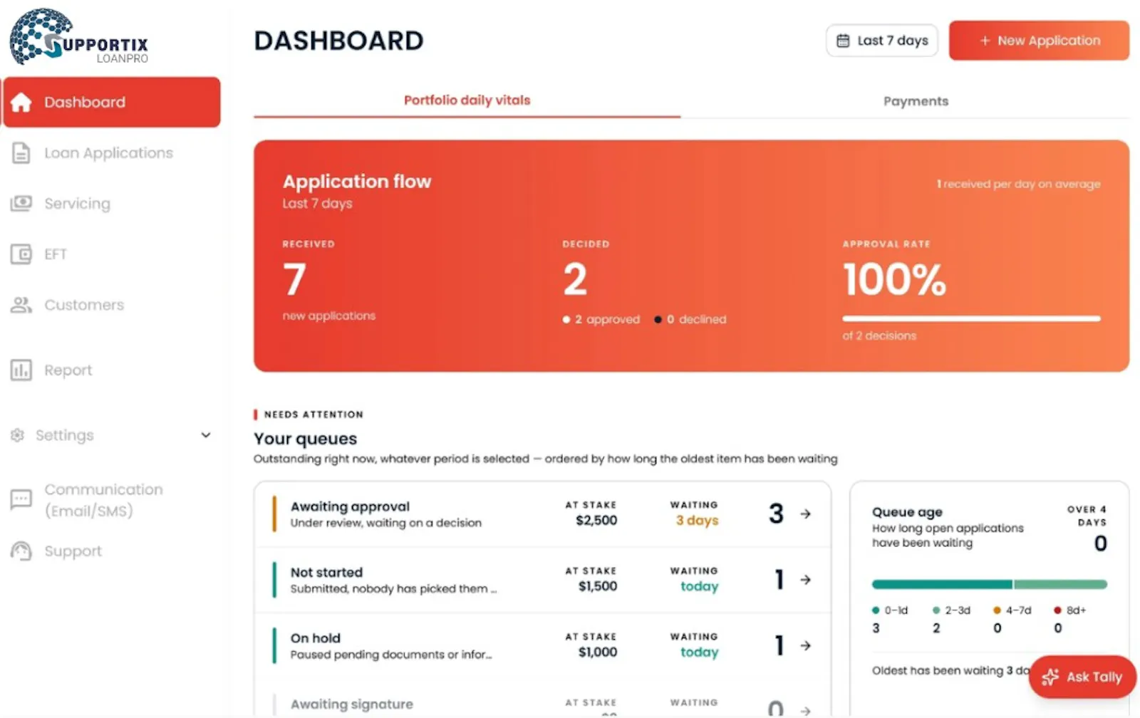Click the 'of 2 decisions' text
The height and width of the screenshot is (718, 1140).
[x=879, y=336]
